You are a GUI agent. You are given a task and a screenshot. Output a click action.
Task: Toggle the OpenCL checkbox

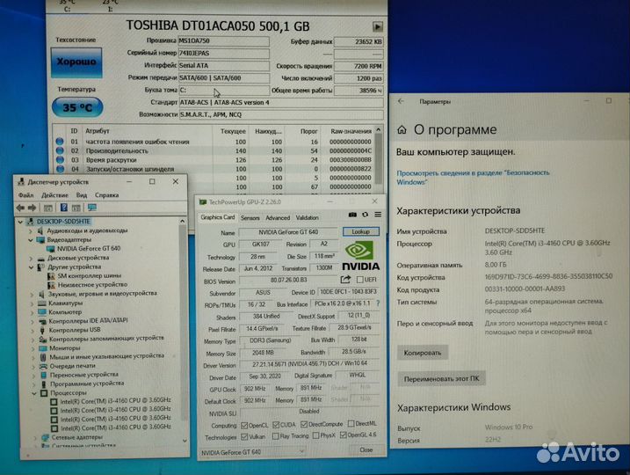[x=244, y=425]
